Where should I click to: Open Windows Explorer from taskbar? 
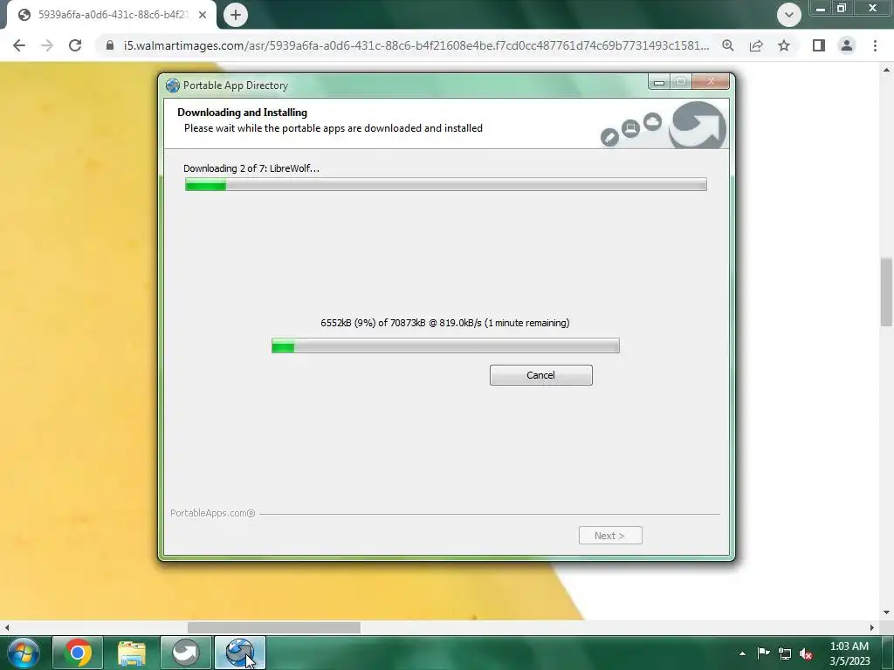coord(131,653)
